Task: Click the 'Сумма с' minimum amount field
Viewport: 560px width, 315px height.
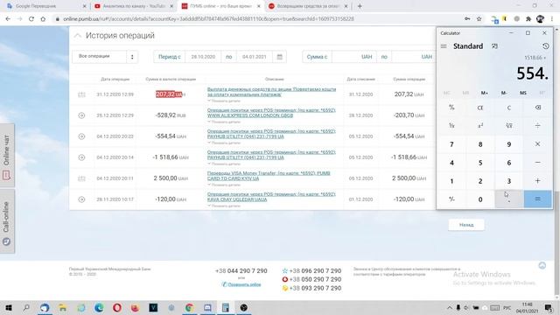Action: [353, 57]
